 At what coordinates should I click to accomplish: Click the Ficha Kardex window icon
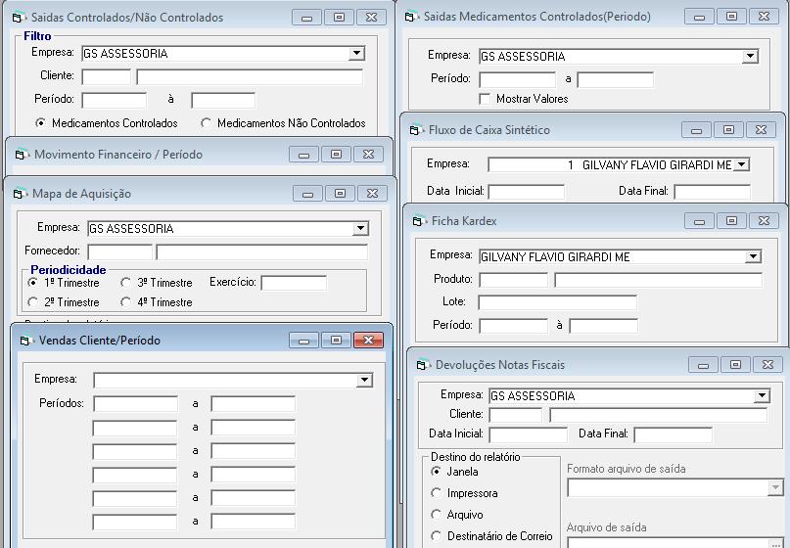point(419,221)
